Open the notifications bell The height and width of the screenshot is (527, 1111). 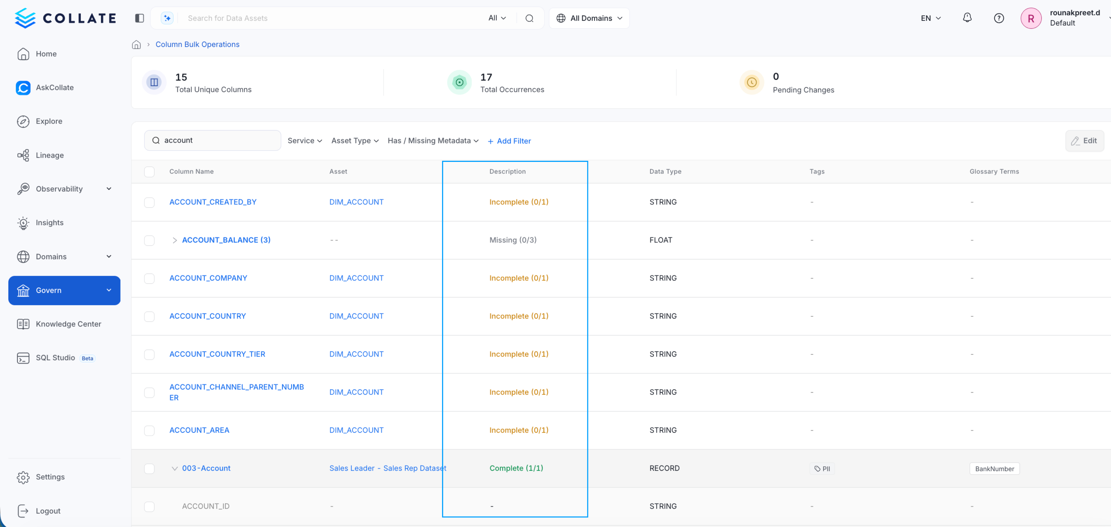(967, 18)
